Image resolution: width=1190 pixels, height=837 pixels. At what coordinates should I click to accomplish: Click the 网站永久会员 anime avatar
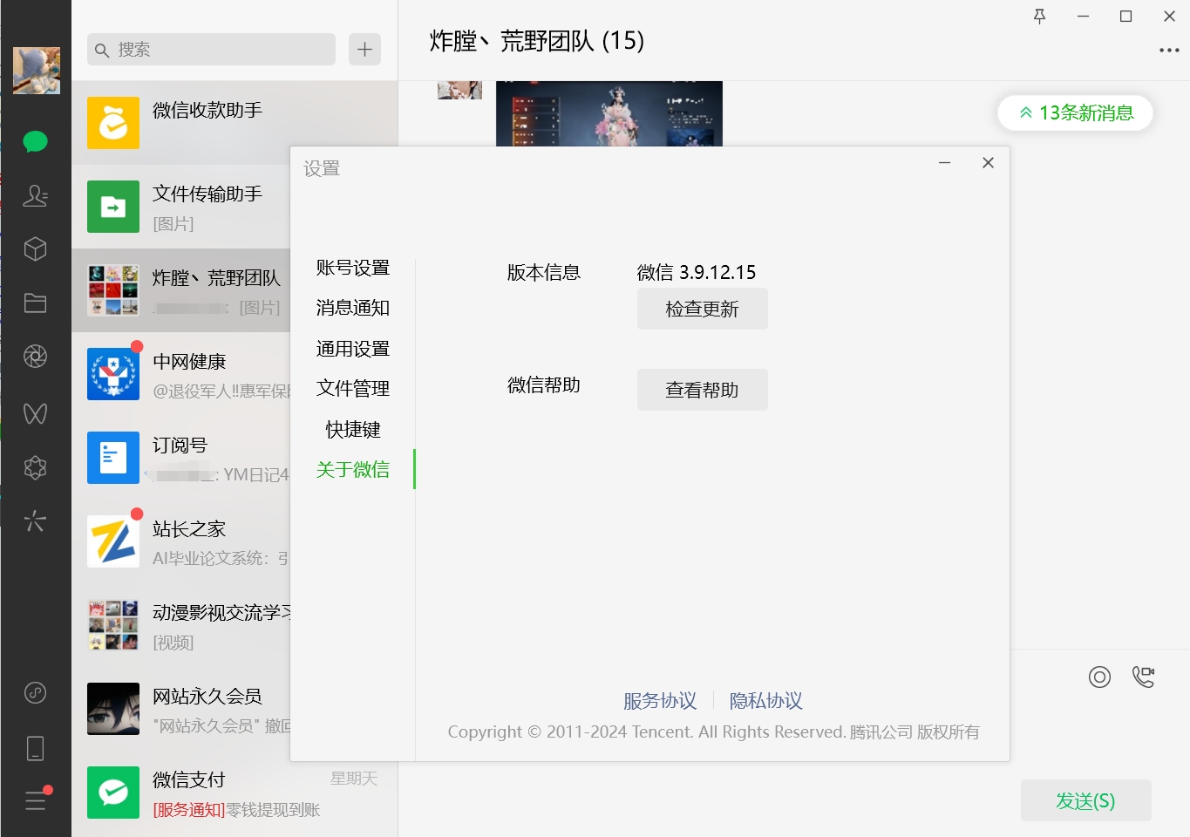point(113,709)
